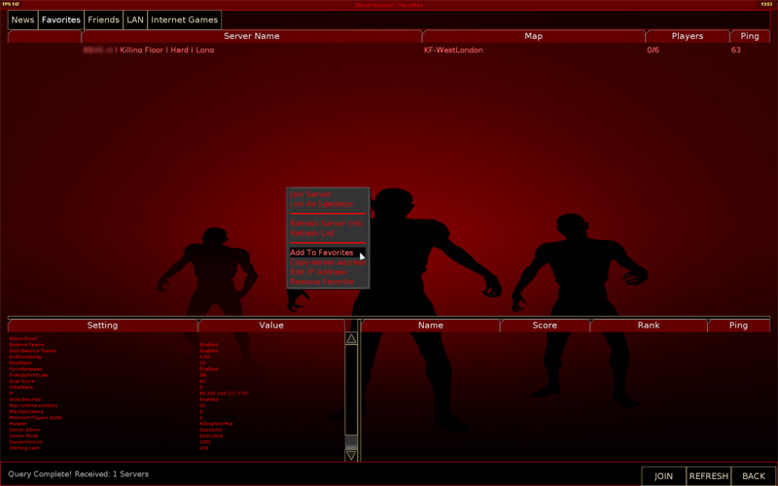778x486 pixels.
Task: Click the server IP address value
Action: pyautogui.click(x=225, y=394)
